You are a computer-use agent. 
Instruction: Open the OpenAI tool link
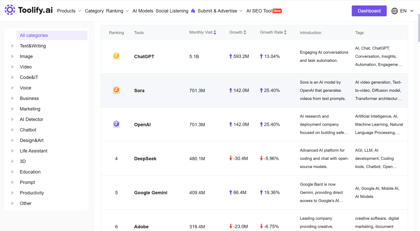pyautogui.click(x=142, y=124)
